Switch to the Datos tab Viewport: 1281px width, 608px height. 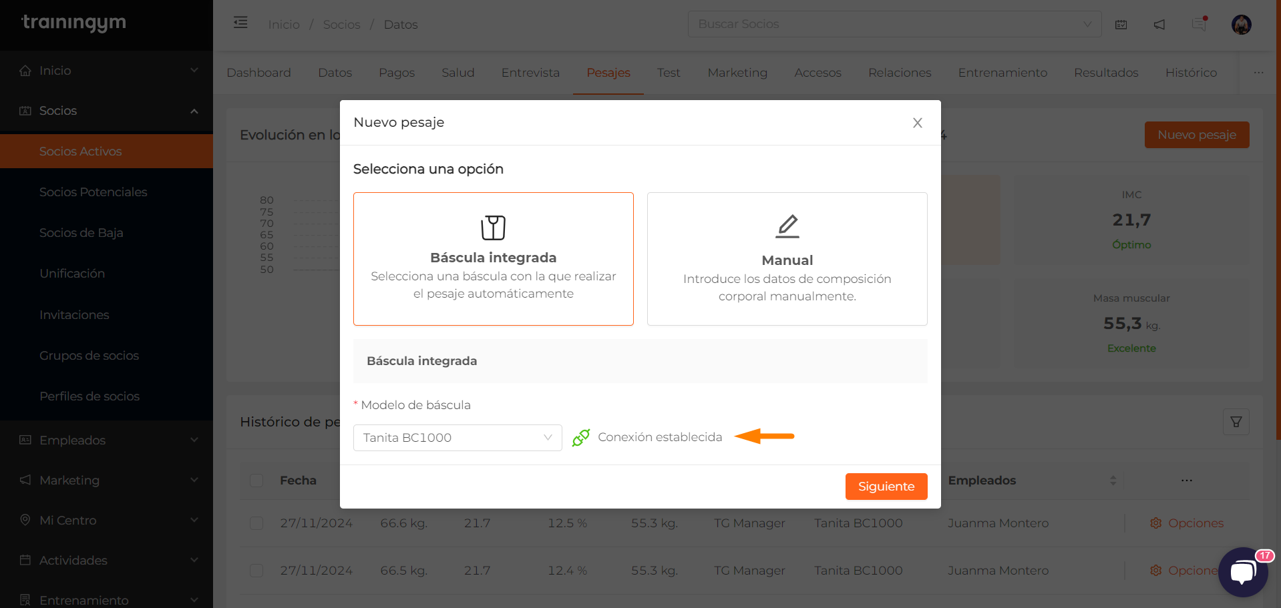tap(335, 73)
